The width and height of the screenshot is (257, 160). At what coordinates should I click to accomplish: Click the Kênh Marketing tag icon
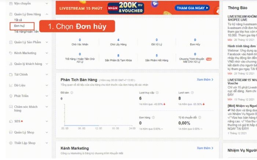tap(11, 53)
